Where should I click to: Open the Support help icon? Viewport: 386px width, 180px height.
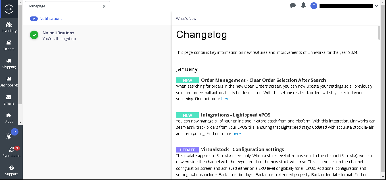tap(11, 171)
